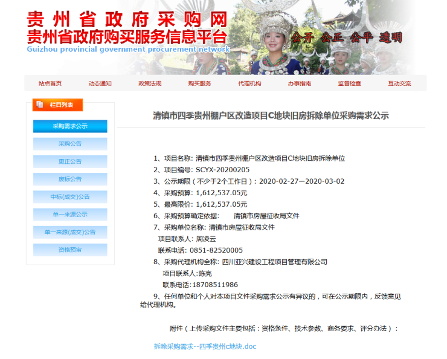Viewport: 447px width, 359px height.
Task: Click the 最高限价 line
Action: [x=201, y=204]
